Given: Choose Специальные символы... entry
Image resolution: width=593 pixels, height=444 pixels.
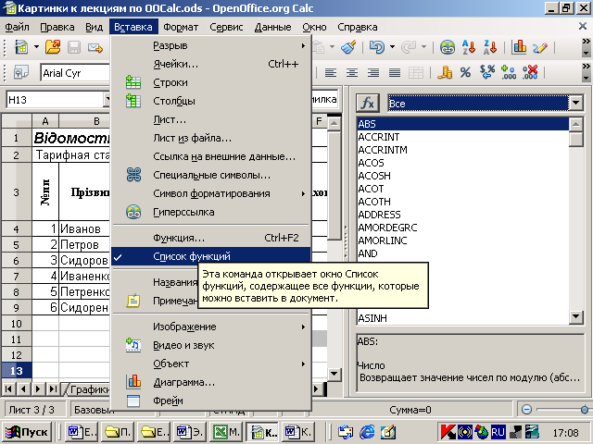Looking at the screenshot, I should point(210,175).
